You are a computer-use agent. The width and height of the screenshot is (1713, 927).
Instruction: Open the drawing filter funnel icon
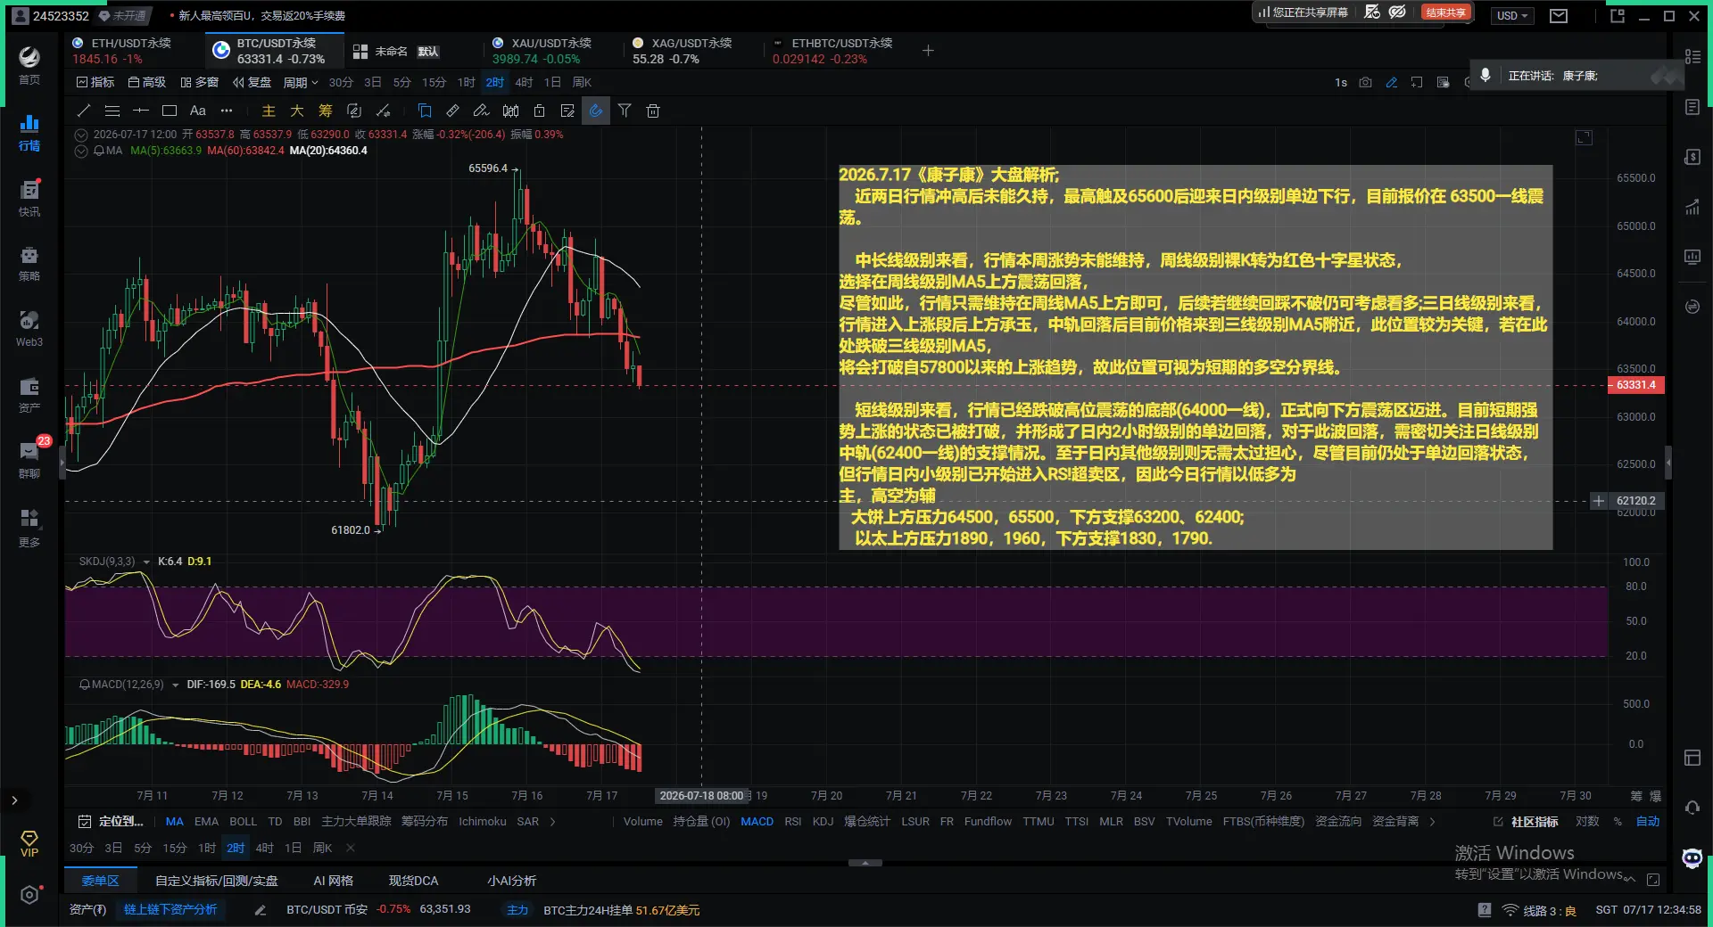(625, 111)
